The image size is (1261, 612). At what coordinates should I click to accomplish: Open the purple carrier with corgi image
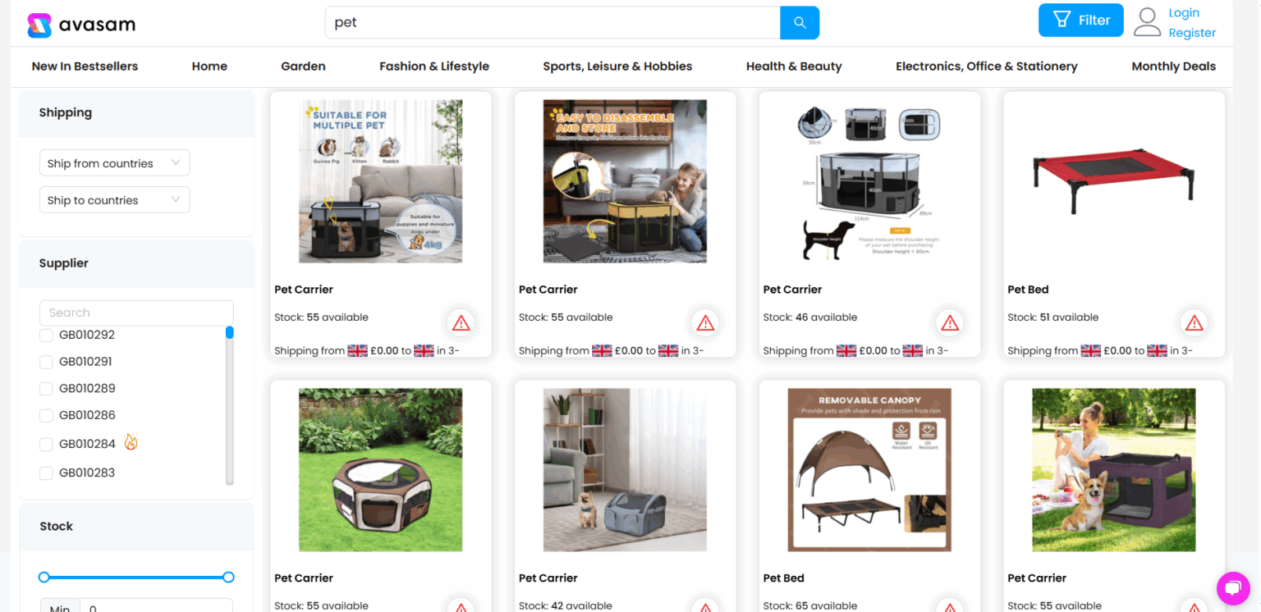pos(1114,470)
